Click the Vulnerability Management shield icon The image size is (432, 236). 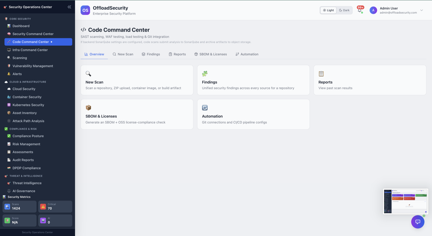coord(9,66)
